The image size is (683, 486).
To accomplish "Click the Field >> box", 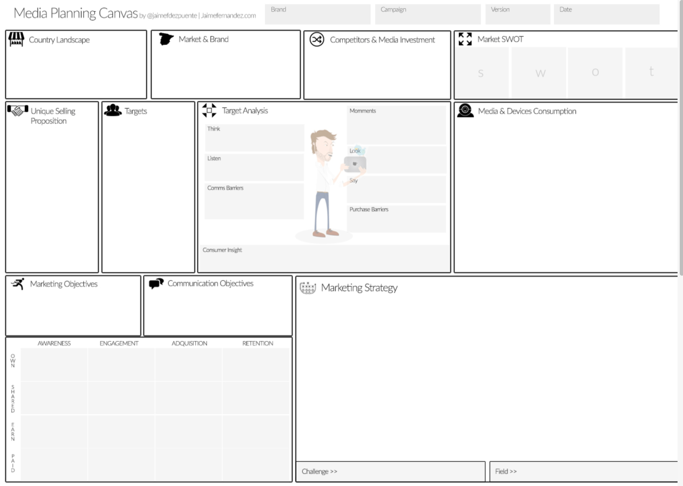I will (x=583, y=472).
